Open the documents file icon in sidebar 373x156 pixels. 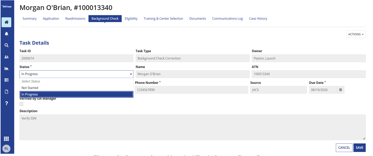point(6,92)
